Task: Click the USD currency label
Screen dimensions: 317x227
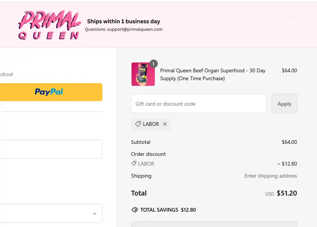Action: click(x=270, y=194)
